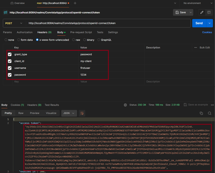Open the Pre-request Script tab
This screenshot has height=173, width=215.
click(x=81, y=32)
